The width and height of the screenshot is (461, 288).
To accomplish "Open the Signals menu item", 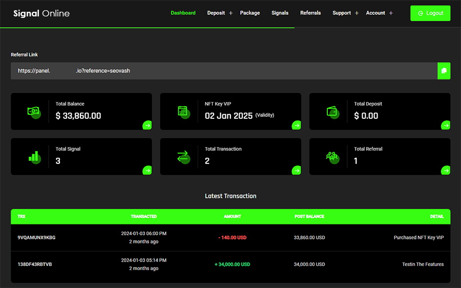I will 280,13.
